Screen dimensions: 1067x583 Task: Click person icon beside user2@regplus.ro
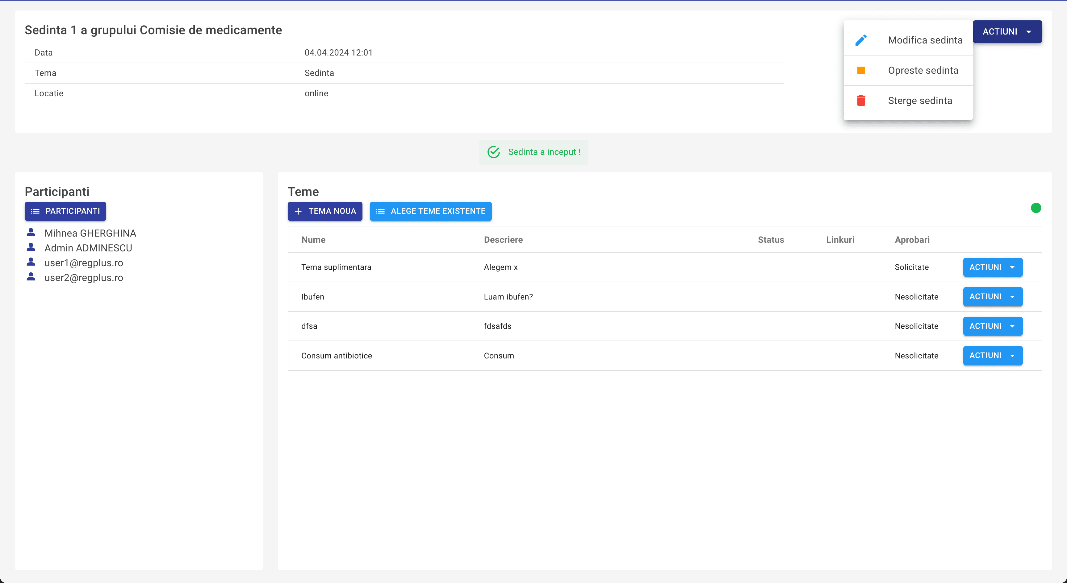(31, 277)
